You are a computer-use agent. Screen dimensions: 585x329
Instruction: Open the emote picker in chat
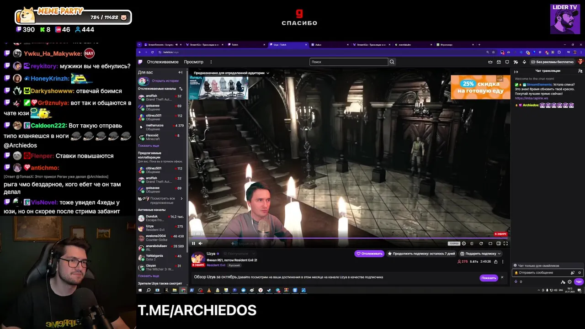pos(580,273)
